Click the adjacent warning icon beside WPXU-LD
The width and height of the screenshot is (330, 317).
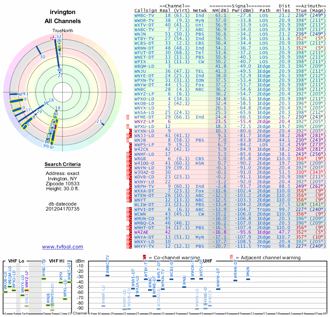coord(127,126)
